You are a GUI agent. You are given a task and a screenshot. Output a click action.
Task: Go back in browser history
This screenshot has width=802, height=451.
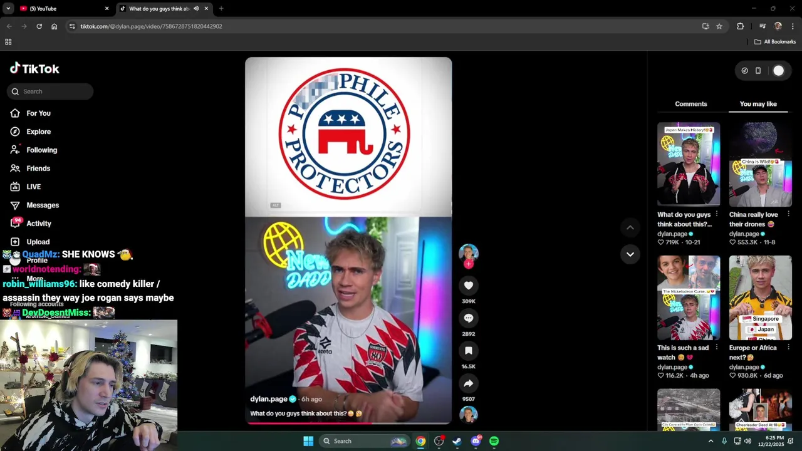click(9, 26)
